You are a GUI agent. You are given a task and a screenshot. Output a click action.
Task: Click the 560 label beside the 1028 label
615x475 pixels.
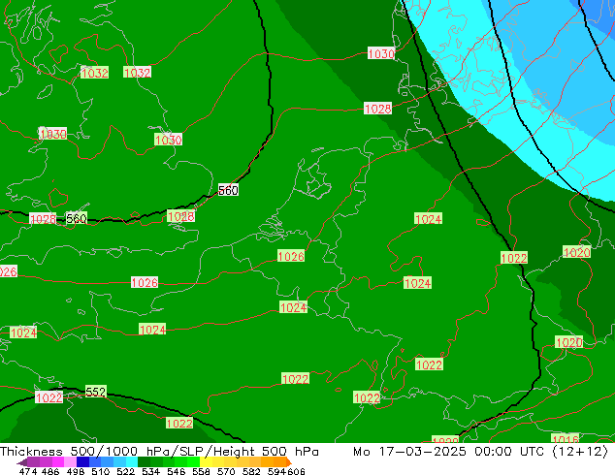[x=77, y=218]
